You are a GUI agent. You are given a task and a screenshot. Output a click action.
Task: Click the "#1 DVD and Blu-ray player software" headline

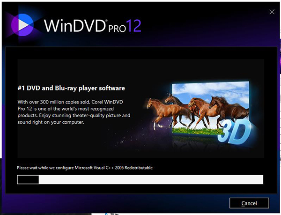71,88
